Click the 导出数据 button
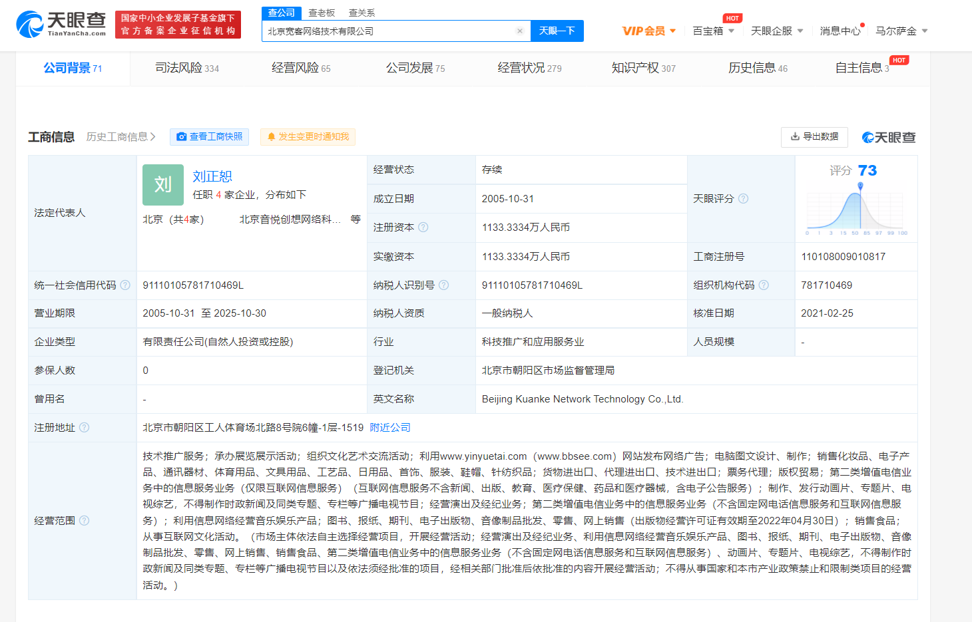972x622 pixels. coord(814,137)
